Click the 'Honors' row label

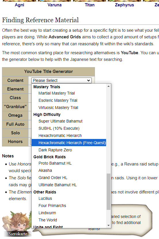point(15,142)
